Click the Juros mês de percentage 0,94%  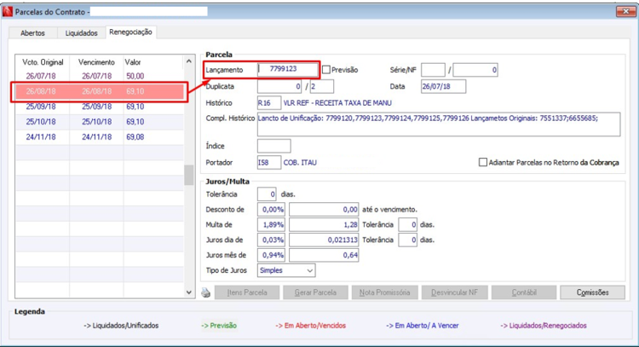pos(271,255)
